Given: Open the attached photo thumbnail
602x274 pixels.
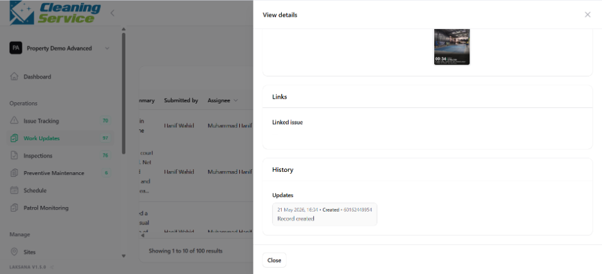Looking at the screenshot, I should click(452, 46).
